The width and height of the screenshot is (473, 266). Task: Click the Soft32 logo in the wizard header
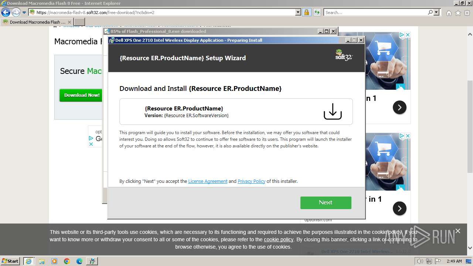[344, 55]
